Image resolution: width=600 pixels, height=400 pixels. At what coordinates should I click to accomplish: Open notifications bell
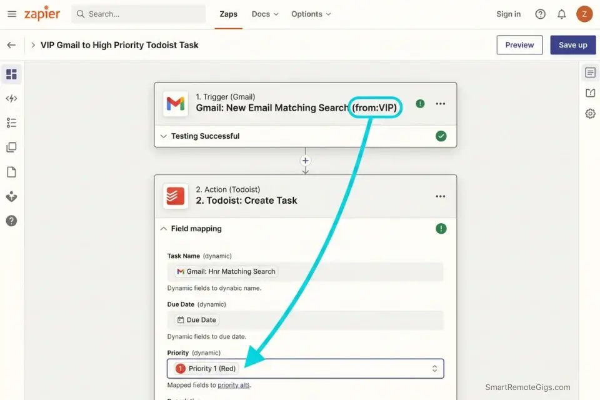tap(561, 14)
